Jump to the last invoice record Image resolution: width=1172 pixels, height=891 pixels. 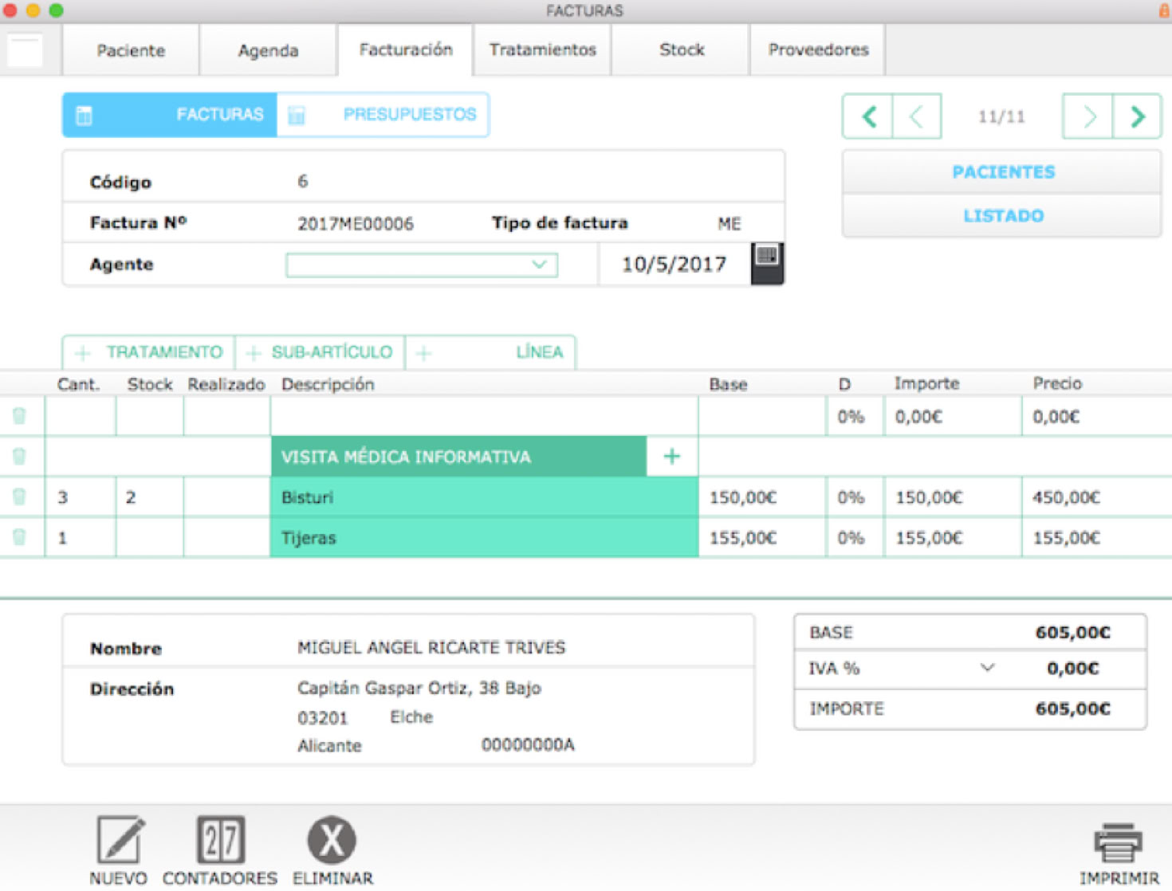pos(1137,117)
